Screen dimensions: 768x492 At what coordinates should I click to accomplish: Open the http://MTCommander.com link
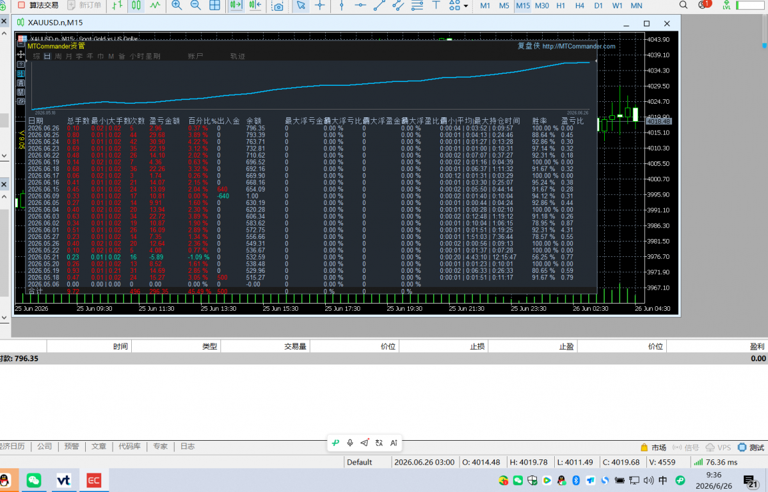(x=579, y=46)
